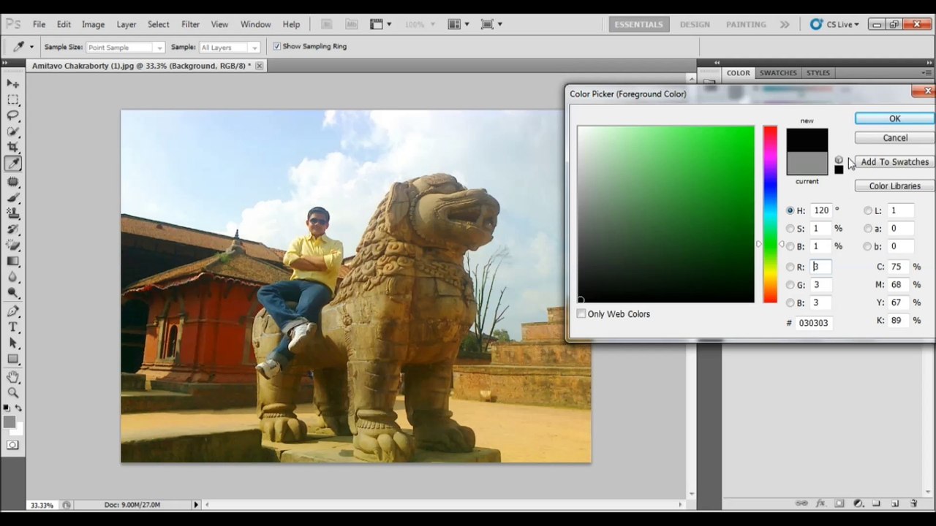936x526 pixels.
Task: Click Cancel in Color Picker
Action: click(x=895, y=138)
